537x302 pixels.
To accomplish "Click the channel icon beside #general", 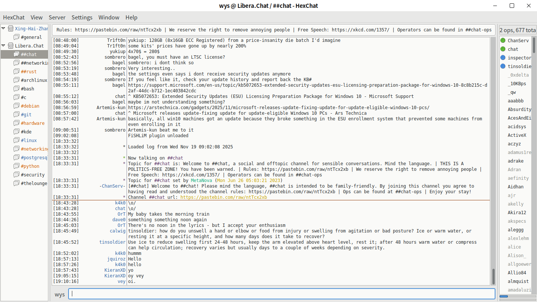I will (16, 37).
